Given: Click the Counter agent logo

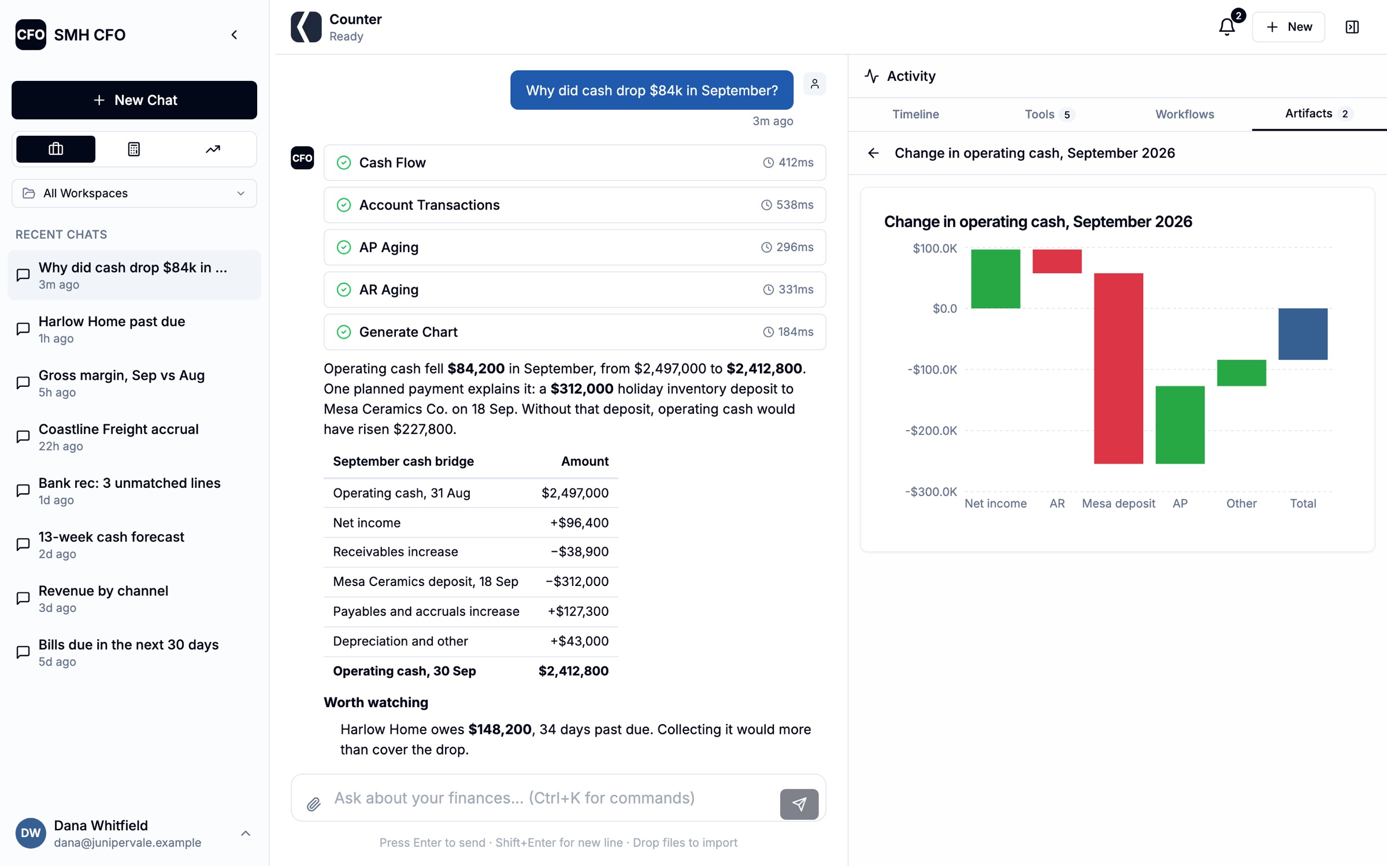Looking at the screenshot, I should coord(306,27).
